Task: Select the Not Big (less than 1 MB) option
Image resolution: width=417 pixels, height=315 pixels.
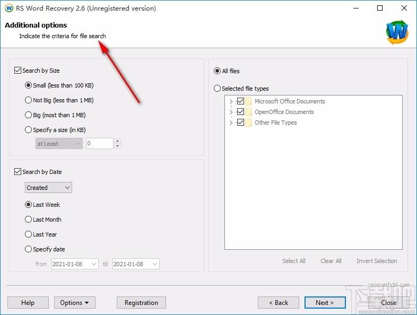Action: click(29, 100)
